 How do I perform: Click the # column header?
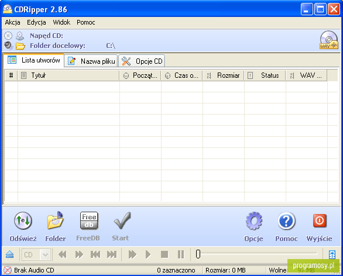point(11,75)
